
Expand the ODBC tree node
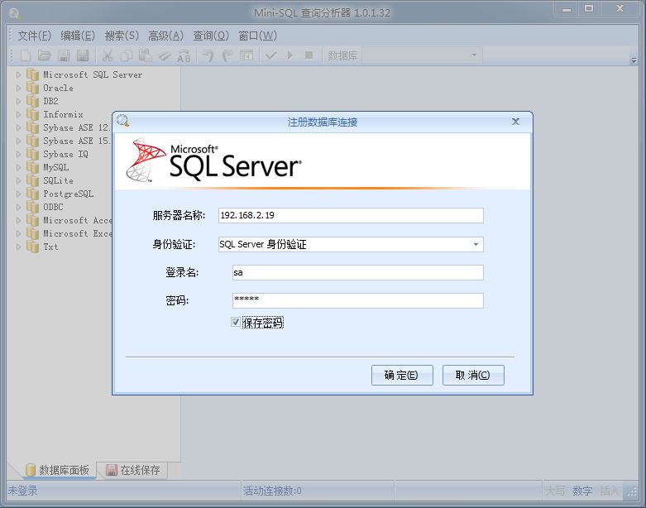pos(18,207)
